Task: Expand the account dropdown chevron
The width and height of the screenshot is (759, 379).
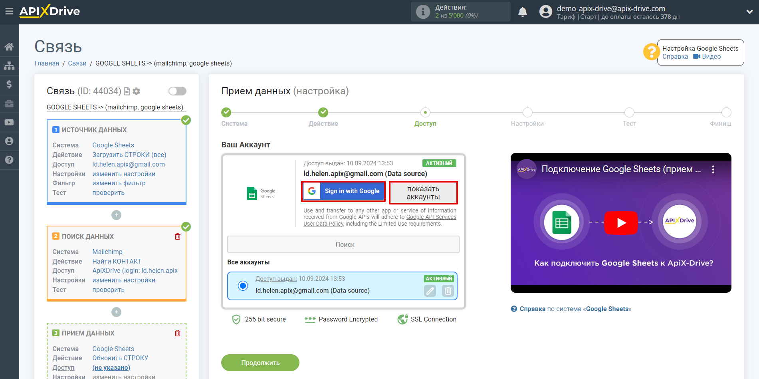Action: pyautogui.click(x=749, y=12)
